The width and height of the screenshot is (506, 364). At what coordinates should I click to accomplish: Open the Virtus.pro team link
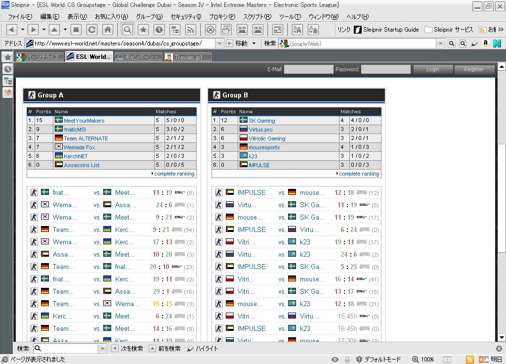point(260,130)
